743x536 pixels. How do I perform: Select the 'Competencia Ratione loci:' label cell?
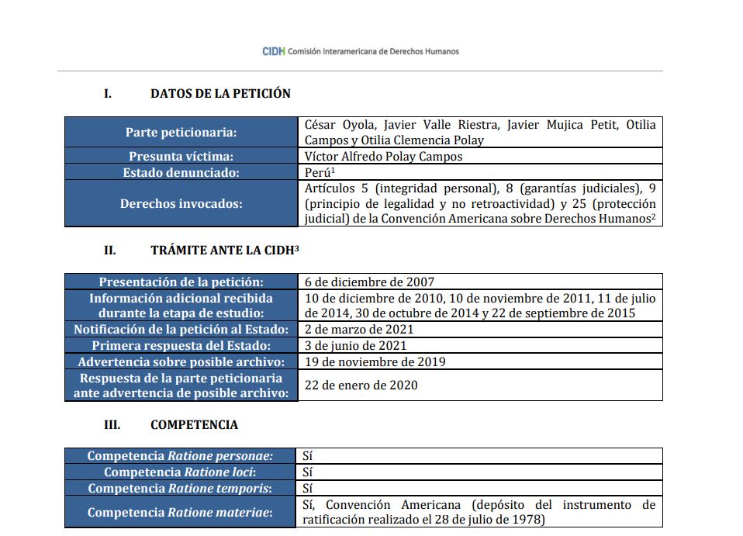point(180,472)
